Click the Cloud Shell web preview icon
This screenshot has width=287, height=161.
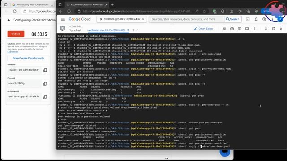point(239,29)
